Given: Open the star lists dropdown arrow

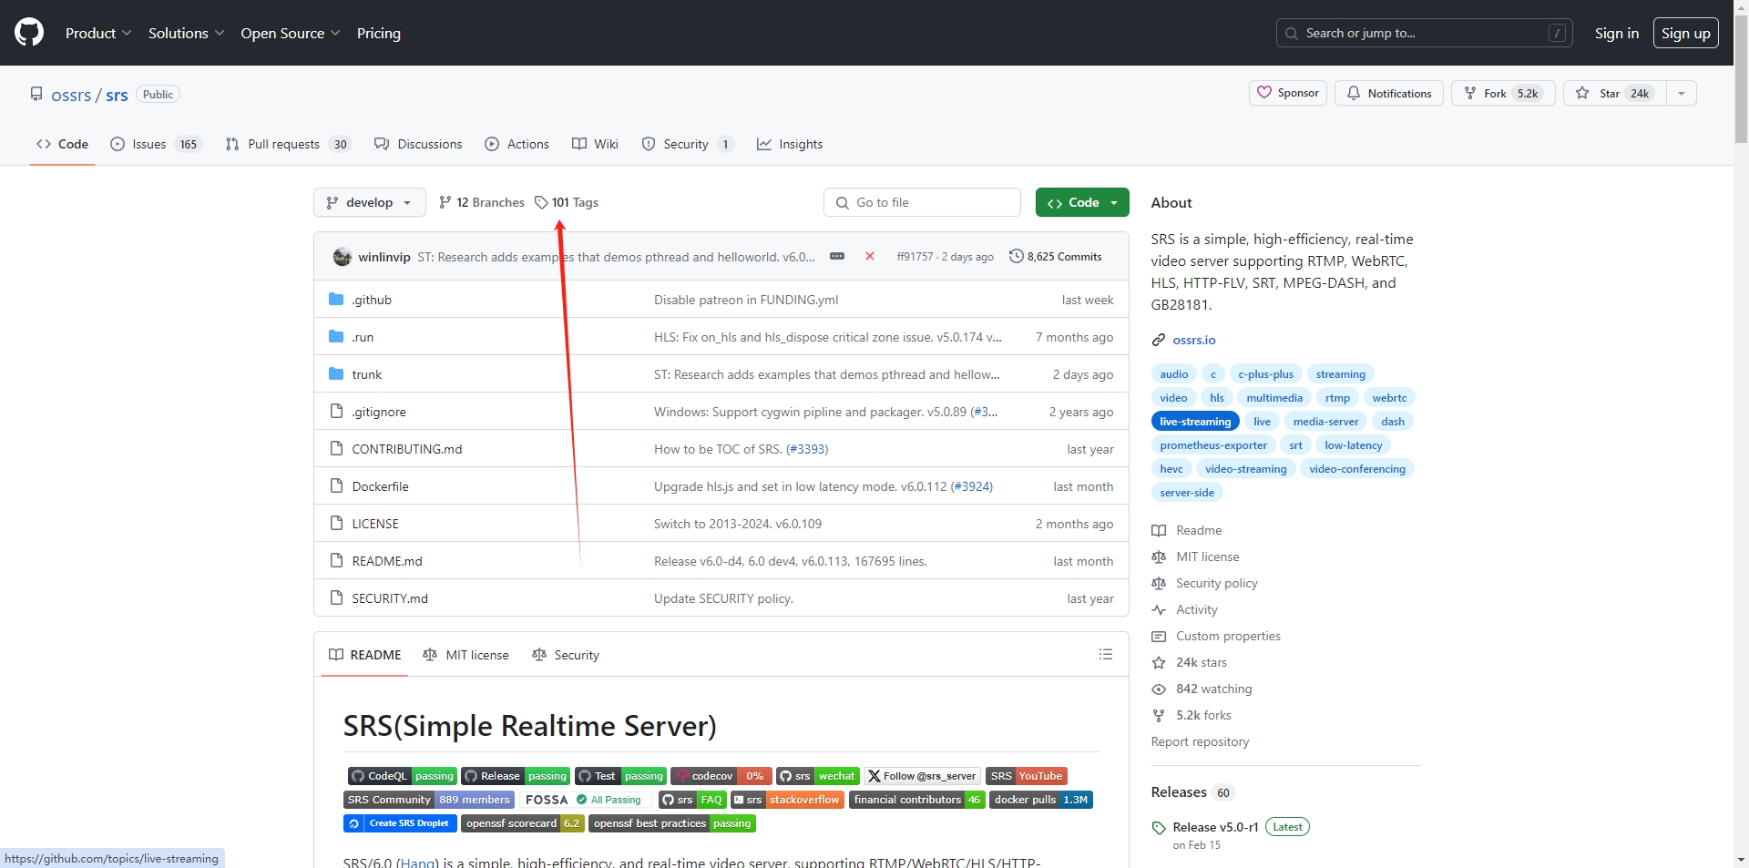Looking at the screenshot, I should [x=1682, y=93].
